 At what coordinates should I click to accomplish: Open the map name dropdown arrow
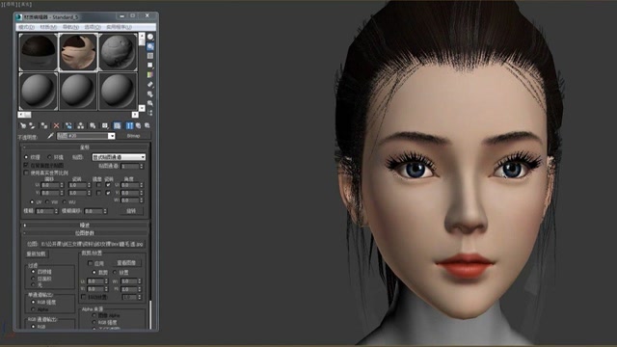click(x=112, y=136)
